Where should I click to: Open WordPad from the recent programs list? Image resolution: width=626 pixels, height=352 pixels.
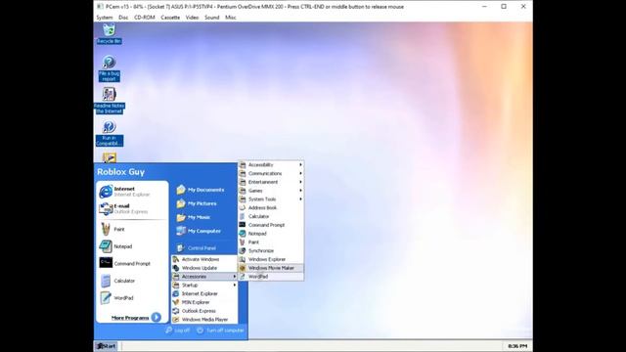(132, 297)
